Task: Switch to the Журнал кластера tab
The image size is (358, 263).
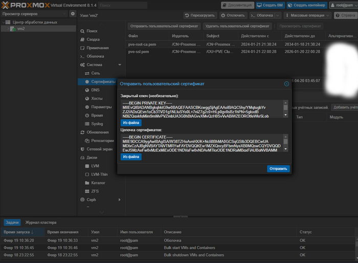Action: [41, 223]
